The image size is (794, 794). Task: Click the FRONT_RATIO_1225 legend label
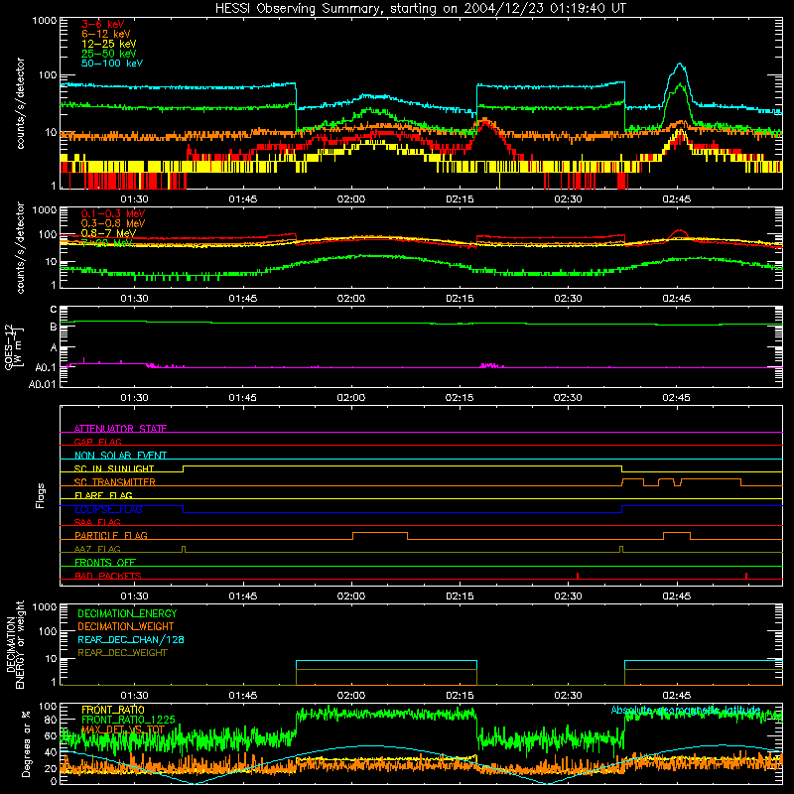click(x=128, y=720)
